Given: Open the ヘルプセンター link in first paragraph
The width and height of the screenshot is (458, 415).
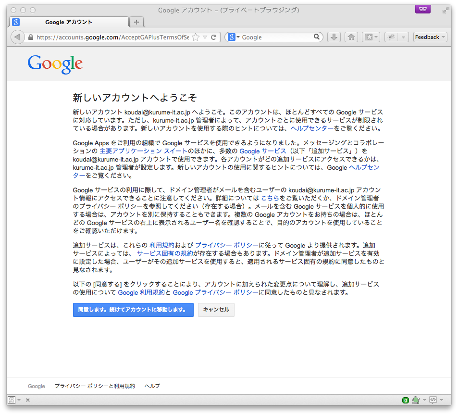Looking at the screenshot, I should click(312, 128).
